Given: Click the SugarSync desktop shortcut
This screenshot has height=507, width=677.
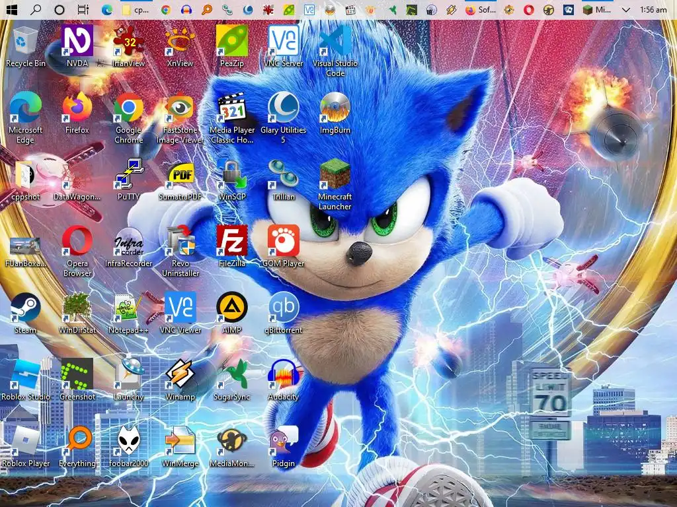Looking at the screenshot, I should coord(232,380).
